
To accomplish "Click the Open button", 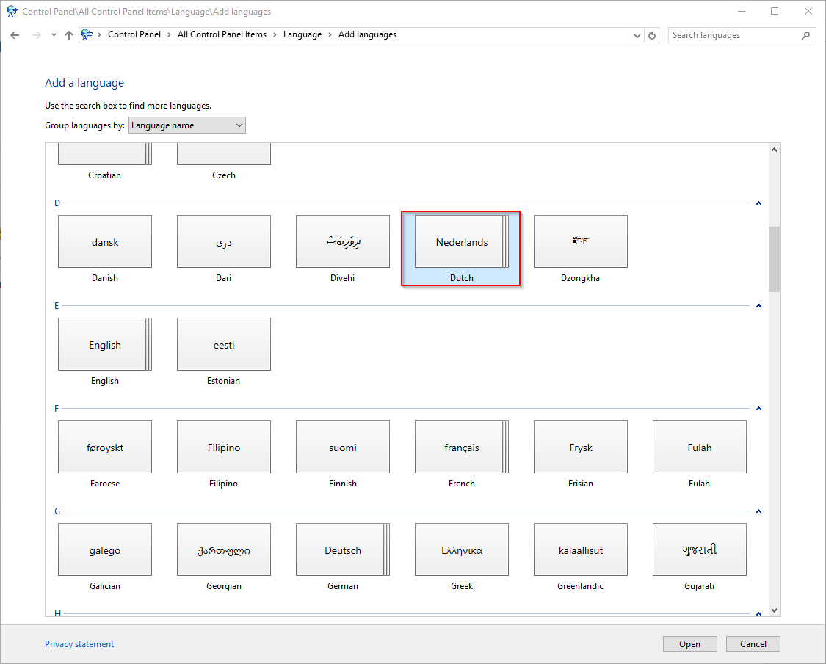I will [x=689, y=644].
